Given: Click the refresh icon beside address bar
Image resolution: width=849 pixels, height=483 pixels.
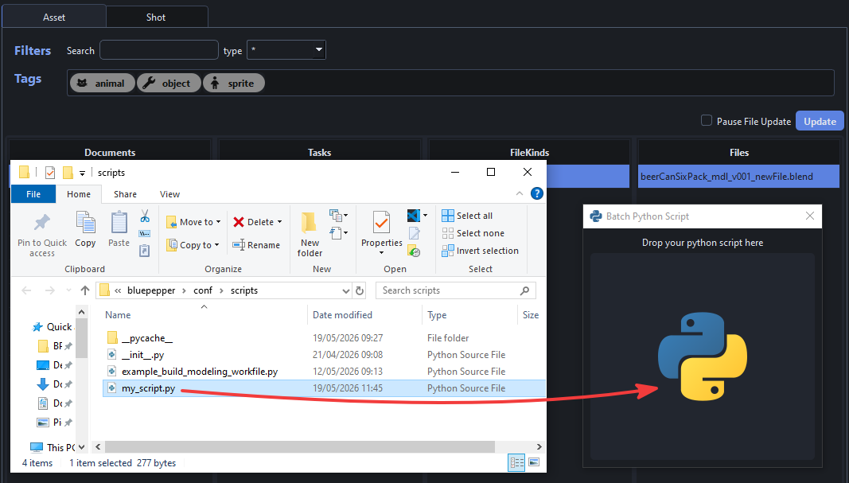Looking at the screenshot, I should pyautogui.click(x=360, y=290).
